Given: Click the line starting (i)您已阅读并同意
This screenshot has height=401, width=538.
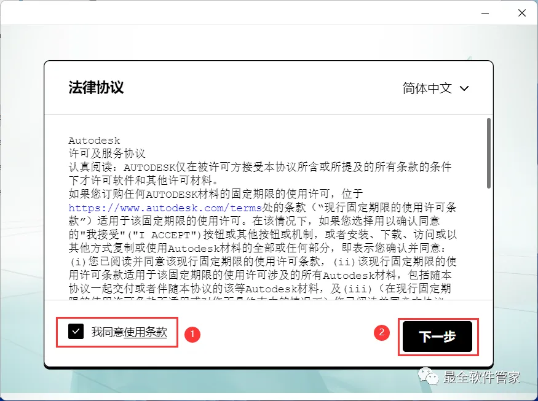Looking at the screenshot, I should click(263, 262).
